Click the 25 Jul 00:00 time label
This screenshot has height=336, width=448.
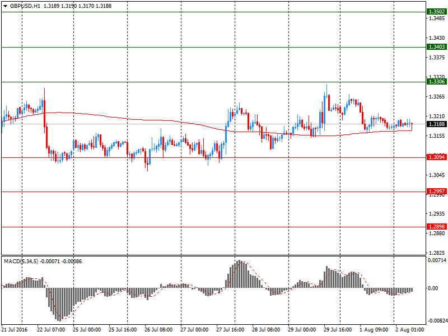pyautogui.click(x=87, y=330)
